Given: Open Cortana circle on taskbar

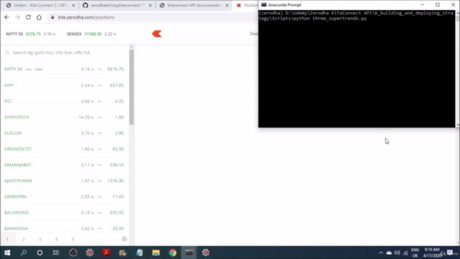Looking at the screenshot, I should [40, 253].
